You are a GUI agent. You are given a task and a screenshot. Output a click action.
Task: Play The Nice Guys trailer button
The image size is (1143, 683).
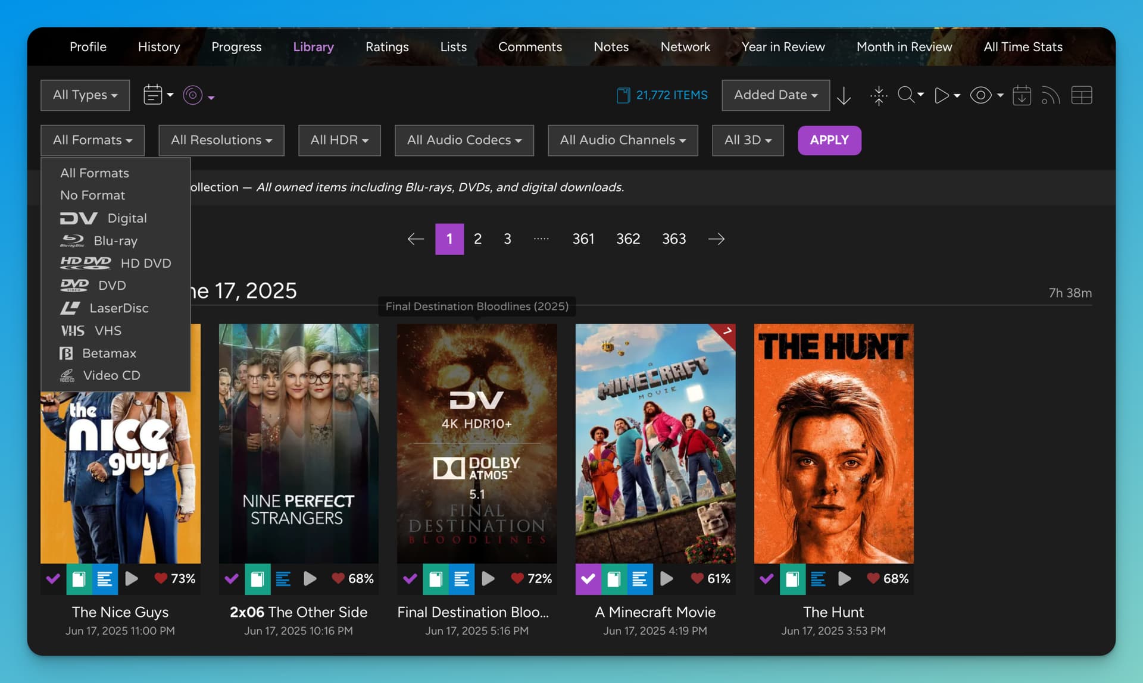pyautogui.click(x=132, y=579)
